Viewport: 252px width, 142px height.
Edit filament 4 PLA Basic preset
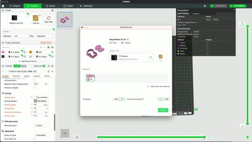[x=52, y=57]
